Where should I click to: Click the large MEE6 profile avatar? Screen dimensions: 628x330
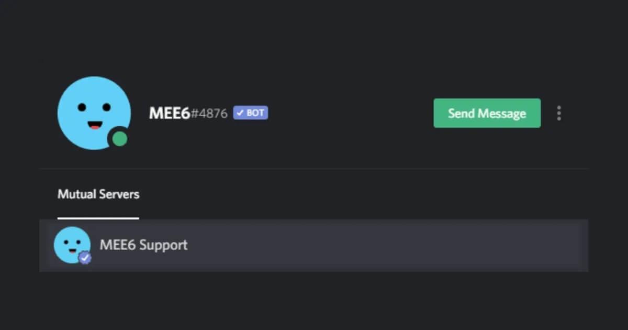(x=94, y=113)
